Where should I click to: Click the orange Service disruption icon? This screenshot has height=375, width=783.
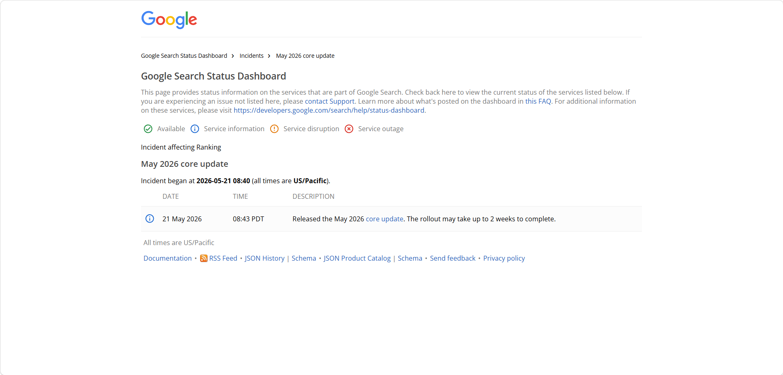point(274,129)
